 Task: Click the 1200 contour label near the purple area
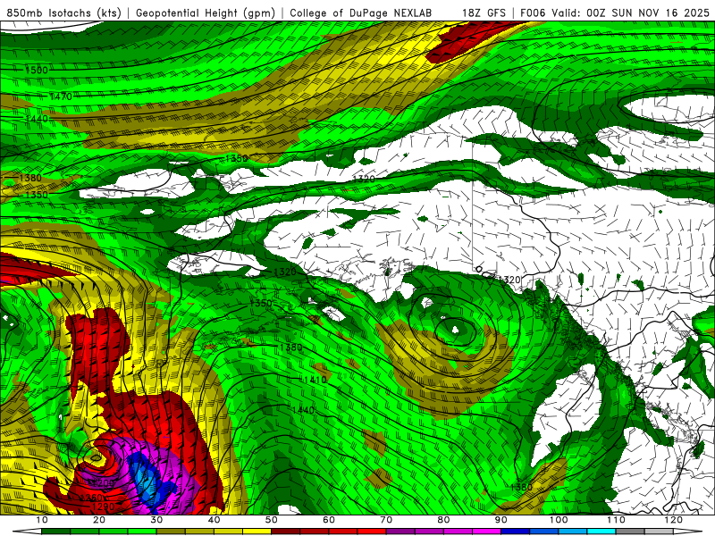102,483
